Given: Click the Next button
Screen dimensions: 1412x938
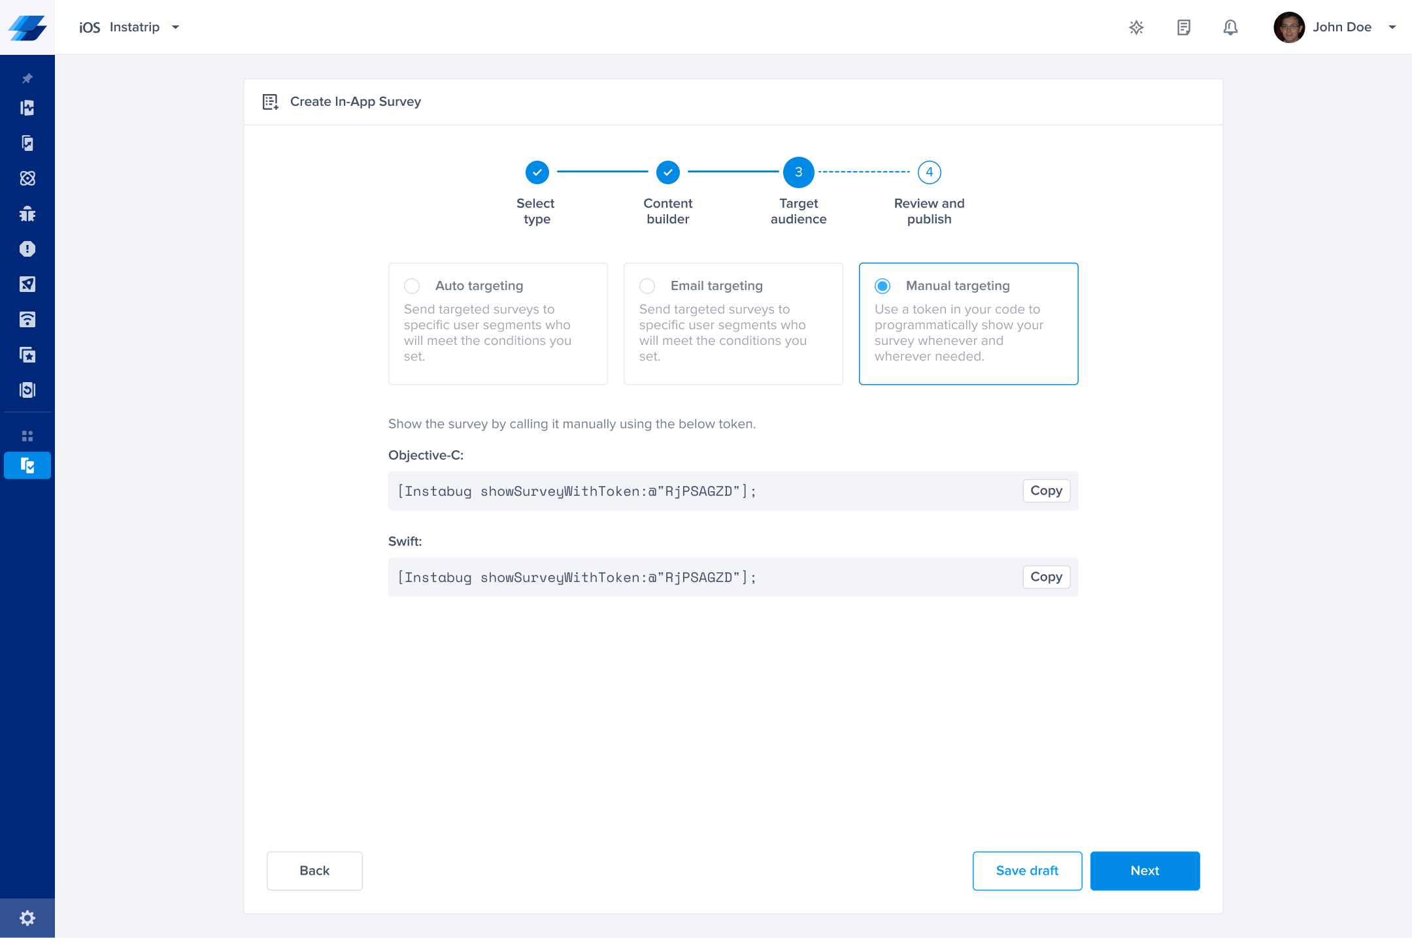Looking at the screenshot, I should (1145, 871).
